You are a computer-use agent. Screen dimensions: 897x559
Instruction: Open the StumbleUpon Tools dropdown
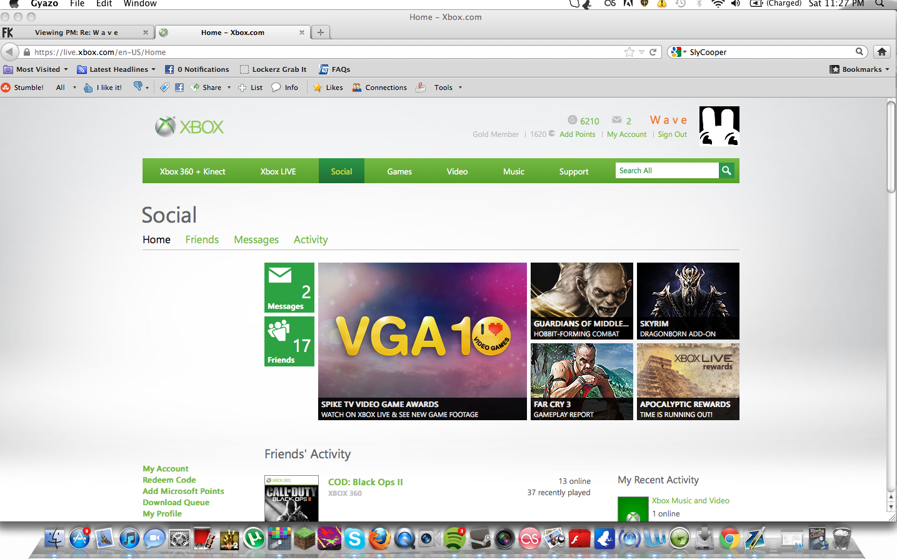coord(448,88)
